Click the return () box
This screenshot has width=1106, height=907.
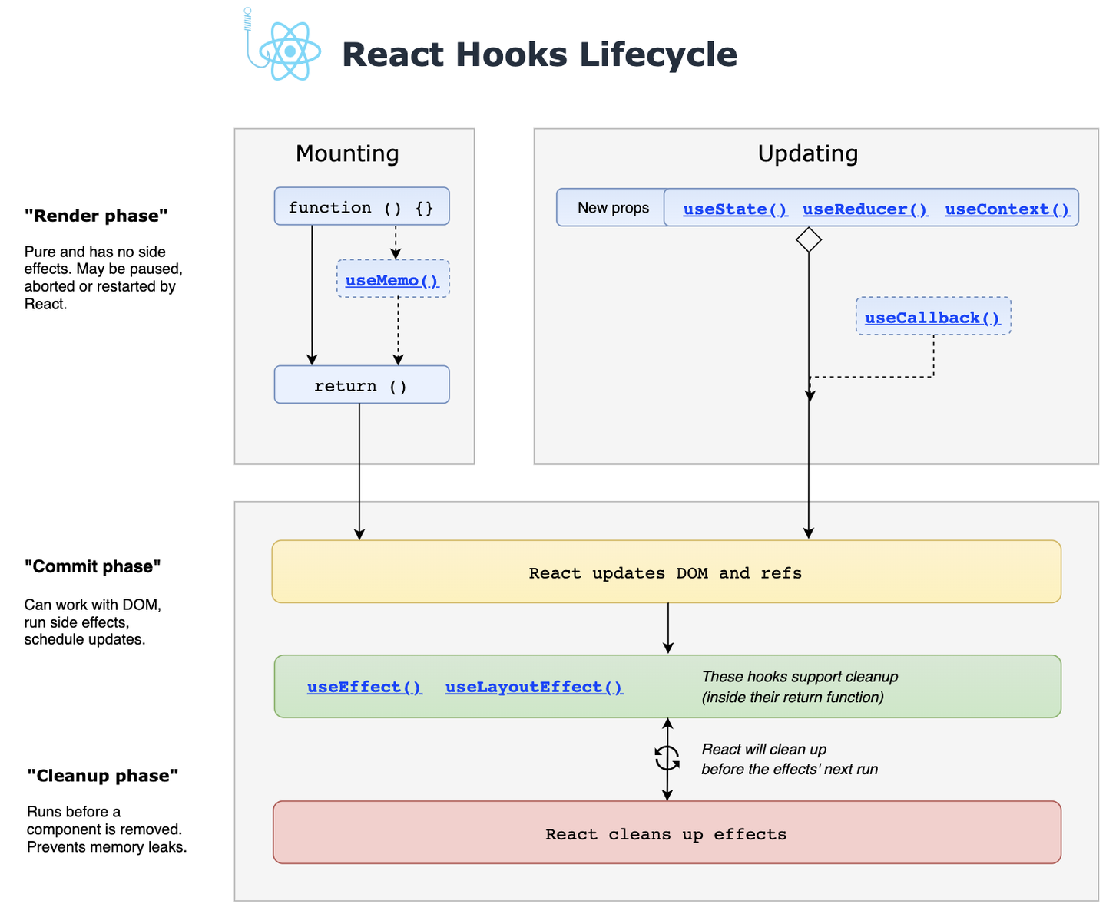pos(361,384)
